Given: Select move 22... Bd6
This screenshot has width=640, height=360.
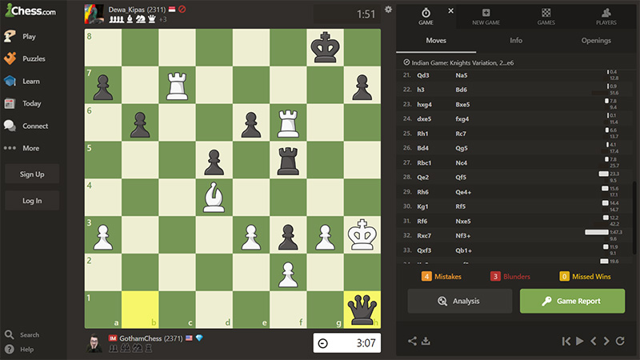Looking at the screenshot, I should click(x=462, y=90).
